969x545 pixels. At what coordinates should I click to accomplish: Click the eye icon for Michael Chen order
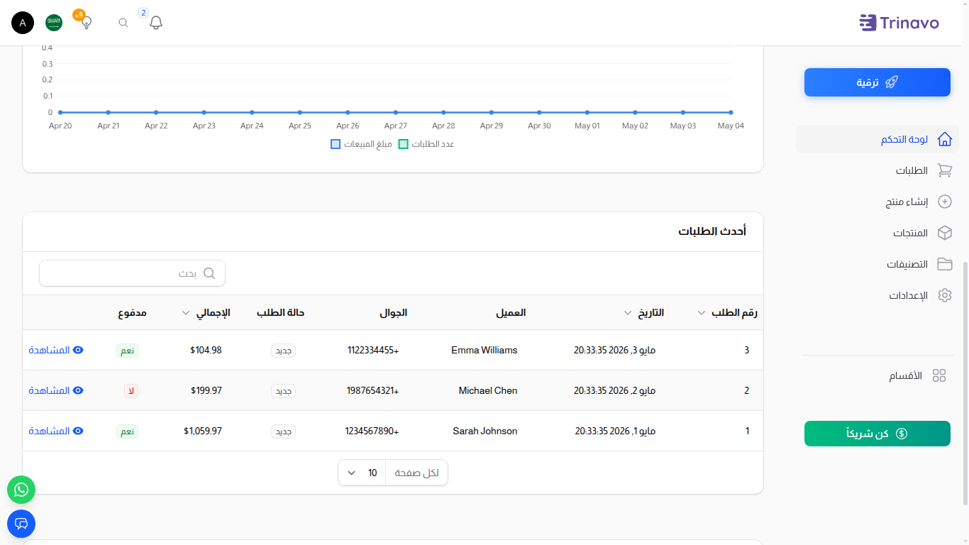[79, 390]
